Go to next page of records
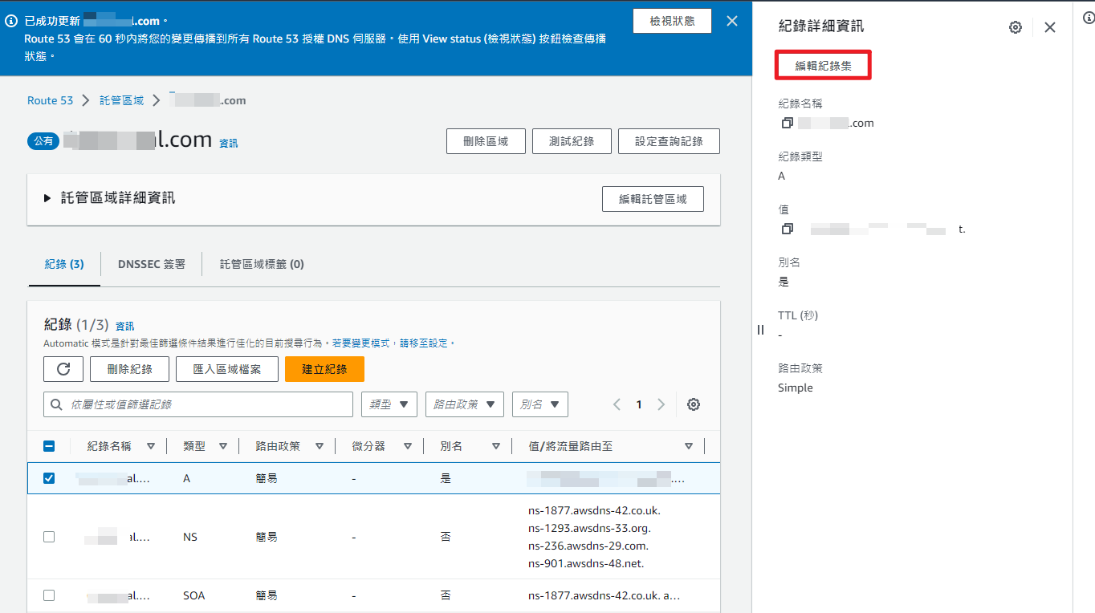 [661, 404]
